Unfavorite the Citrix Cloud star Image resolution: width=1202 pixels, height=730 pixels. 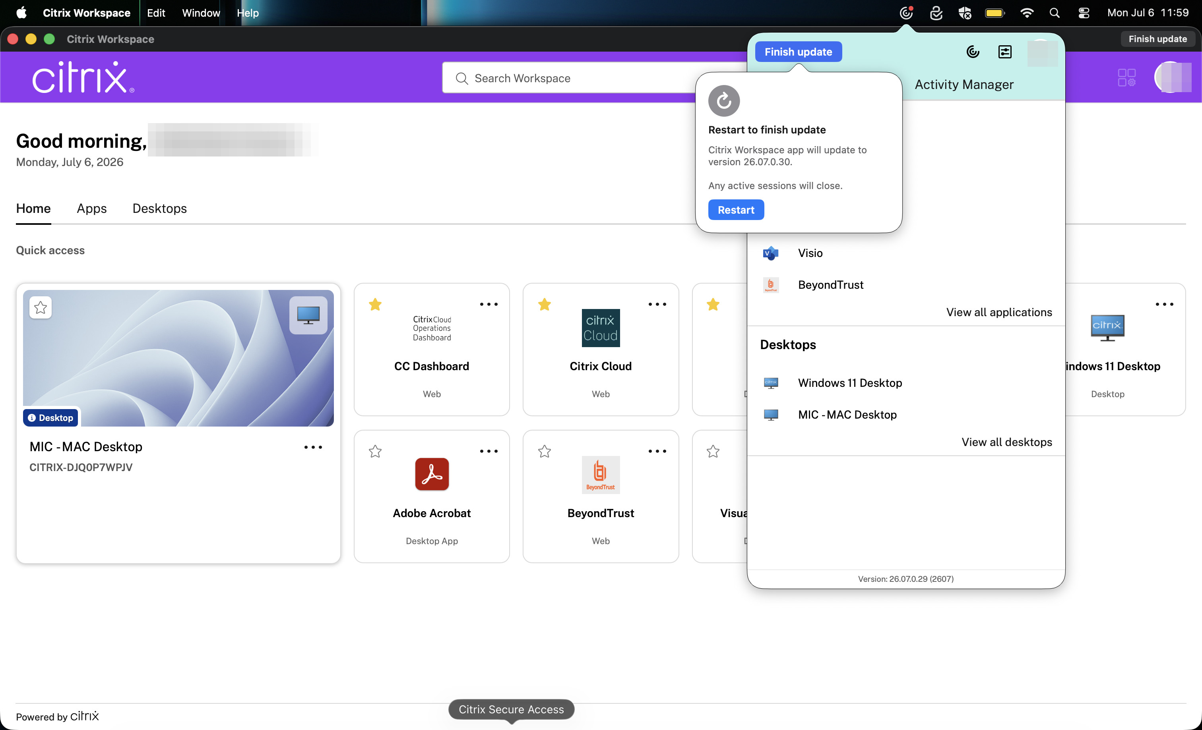(545, 305)
